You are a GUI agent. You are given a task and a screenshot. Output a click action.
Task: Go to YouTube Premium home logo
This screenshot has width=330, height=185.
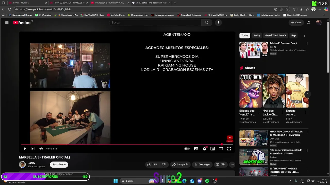pyautogui.click(x=22, y=23)
